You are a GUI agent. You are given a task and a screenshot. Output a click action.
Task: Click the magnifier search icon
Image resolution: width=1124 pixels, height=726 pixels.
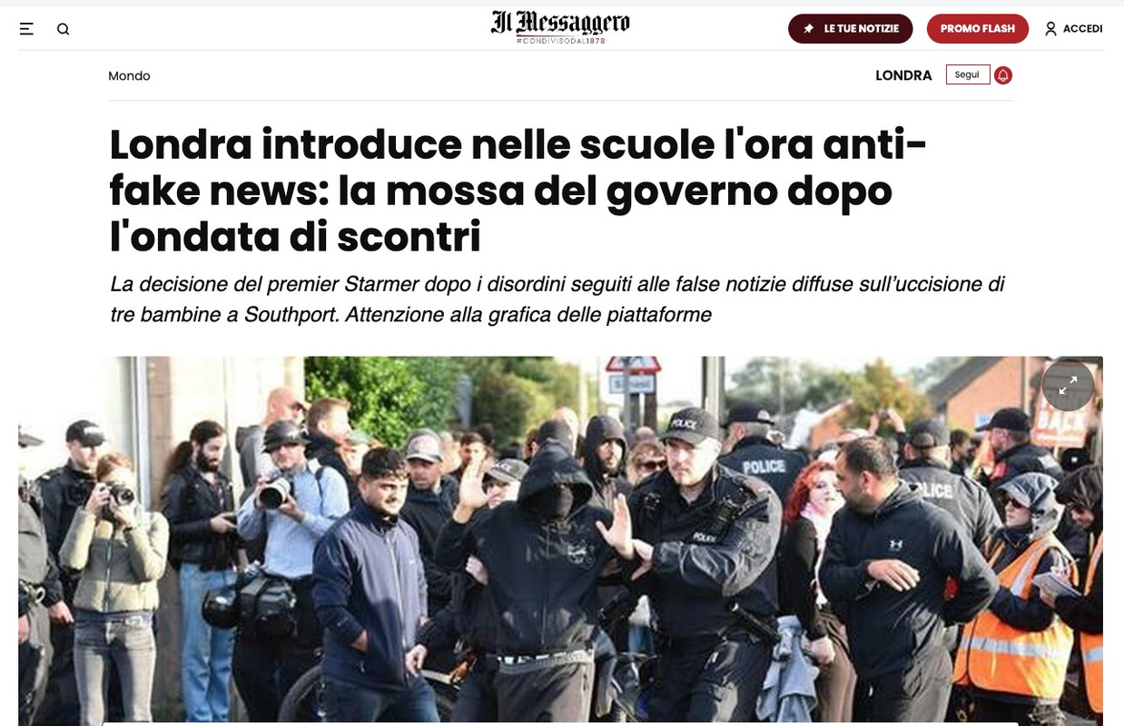[x=63, y=29]
